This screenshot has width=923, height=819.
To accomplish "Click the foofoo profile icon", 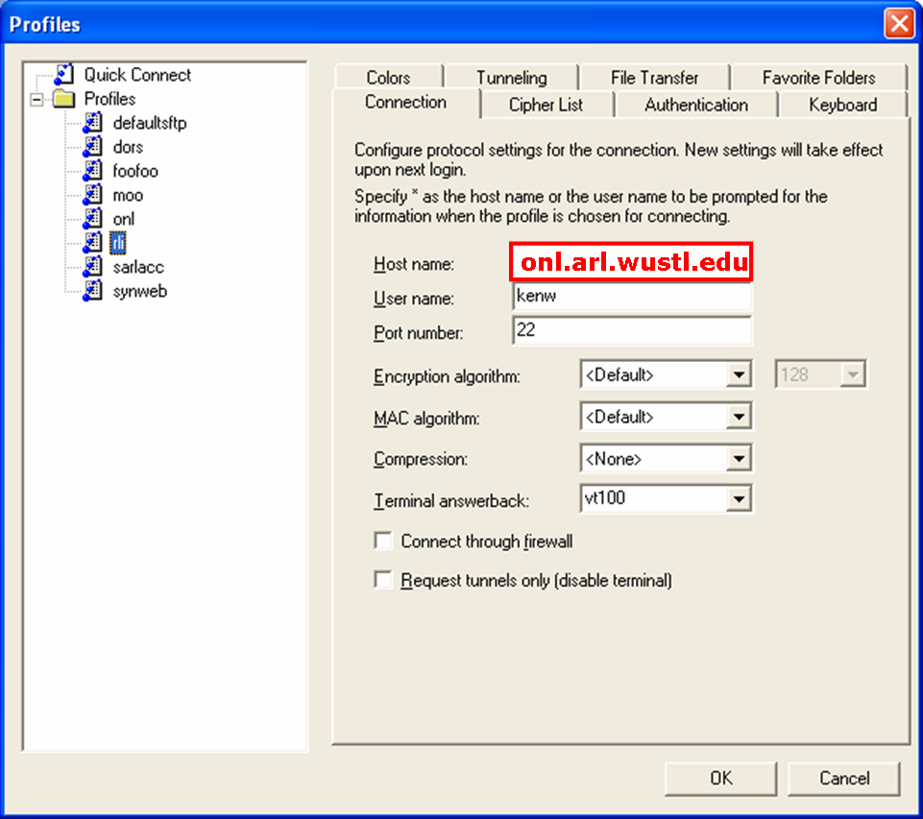I will (92, 171).
